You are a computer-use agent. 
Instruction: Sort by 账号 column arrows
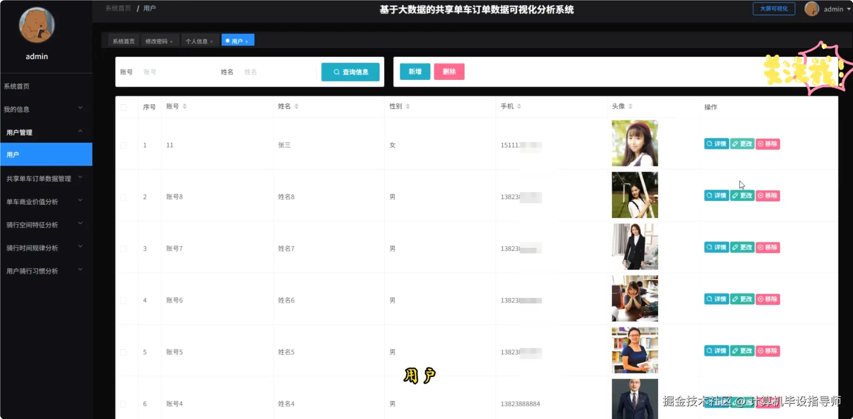point(185,106)
